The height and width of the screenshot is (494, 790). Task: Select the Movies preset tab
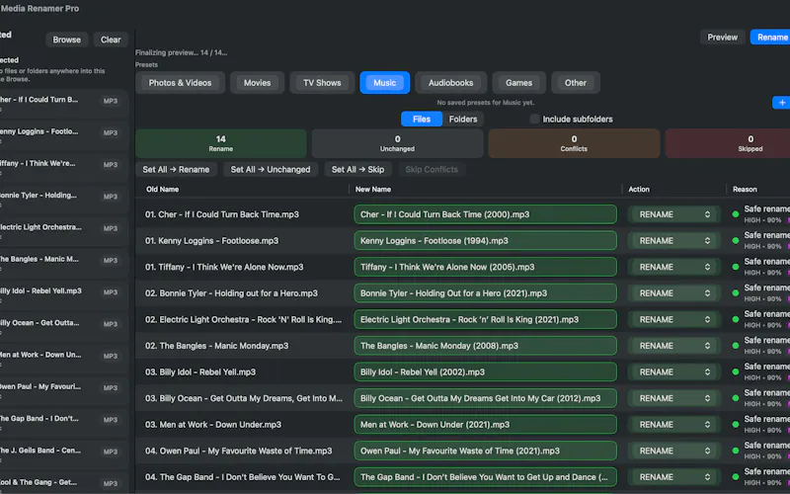click(x=257, y=83)
